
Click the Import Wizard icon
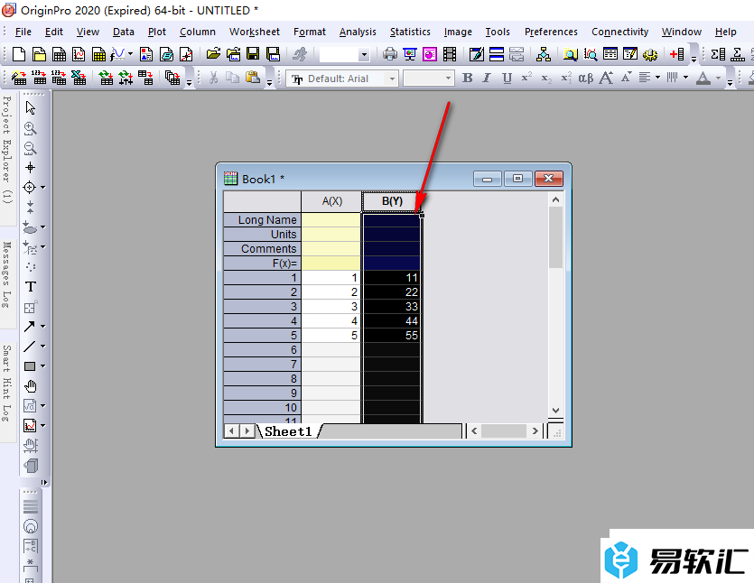point(19,78)
